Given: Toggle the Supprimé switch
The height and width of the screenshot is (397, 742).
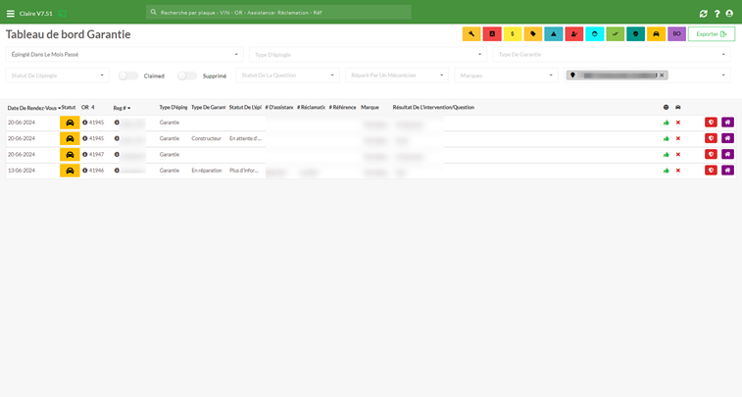Looking at the screenshot, I should (x=187, y=75).
